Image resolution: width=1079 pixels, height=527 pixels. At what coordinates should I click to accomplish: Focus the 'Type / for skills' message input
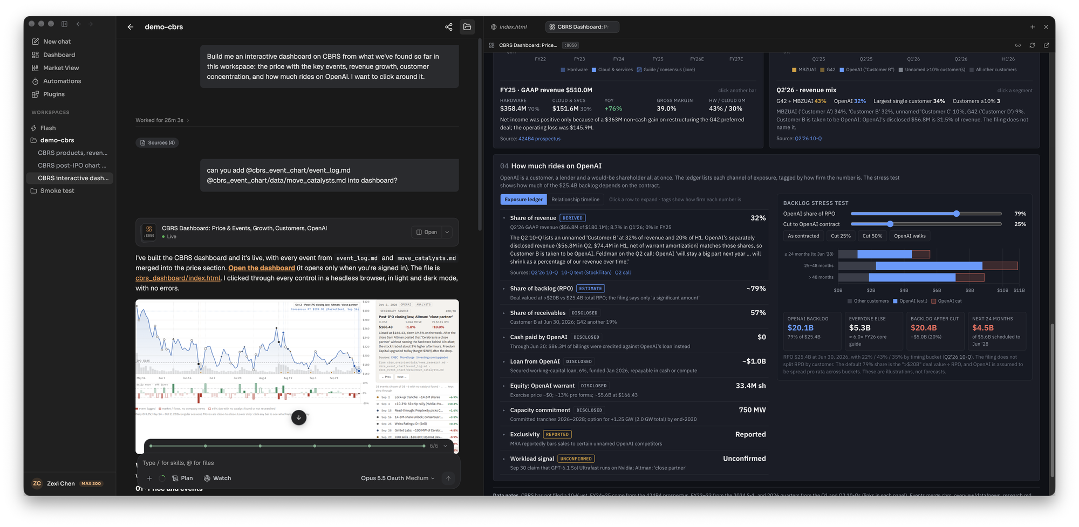click(x=298, y=463)
